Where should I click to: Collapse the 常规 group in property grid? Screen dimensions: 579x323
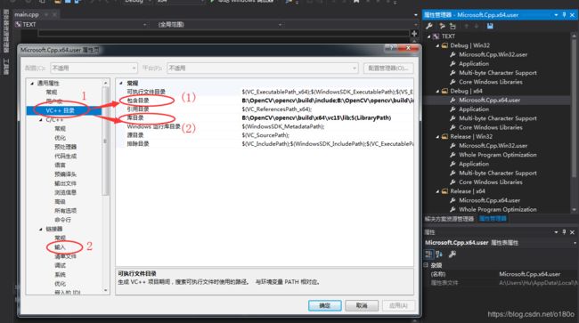tap(121, 84)
